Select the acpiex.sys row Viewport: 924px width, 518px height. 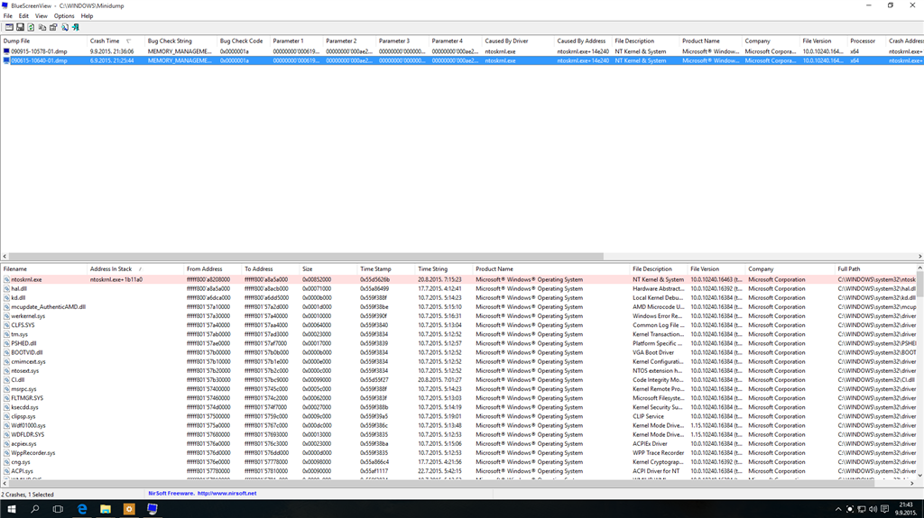pyautogui.click(x=458, y=444)
